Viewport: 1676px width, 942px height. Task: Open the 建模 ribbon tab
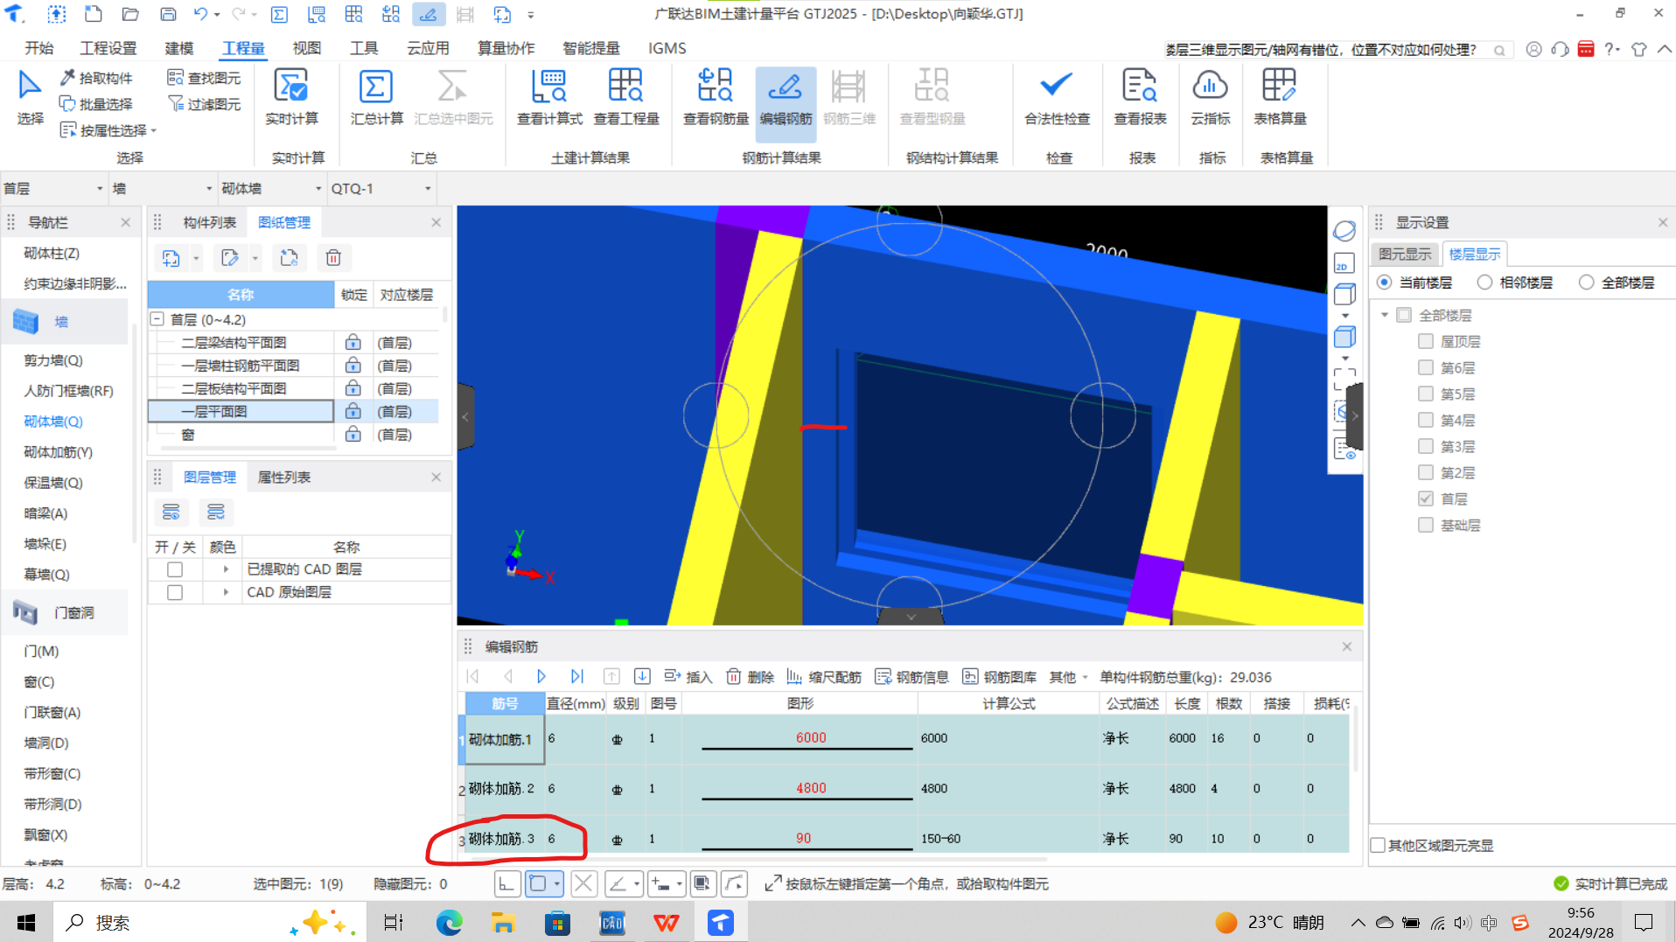tap(179, 48)
